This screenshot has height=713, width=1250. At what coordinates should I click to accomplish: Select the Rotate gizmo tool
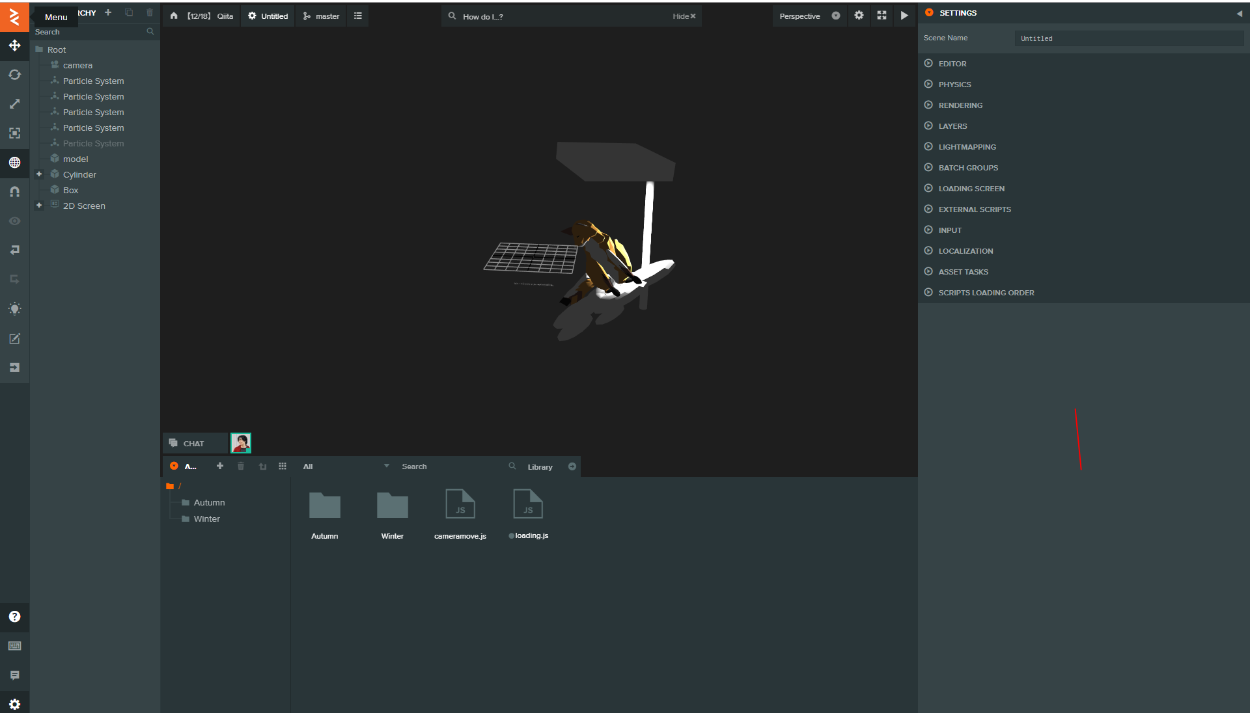click(x=14, y=75)
